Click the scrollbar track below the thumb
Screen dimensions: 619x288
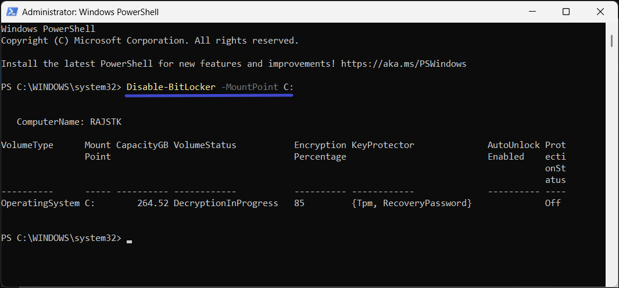pyautogui.click(x=612, y=174)
